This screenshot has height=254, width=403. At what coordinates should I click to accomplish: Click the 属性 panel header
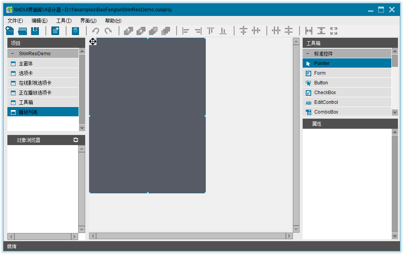(x=350, y=124)
